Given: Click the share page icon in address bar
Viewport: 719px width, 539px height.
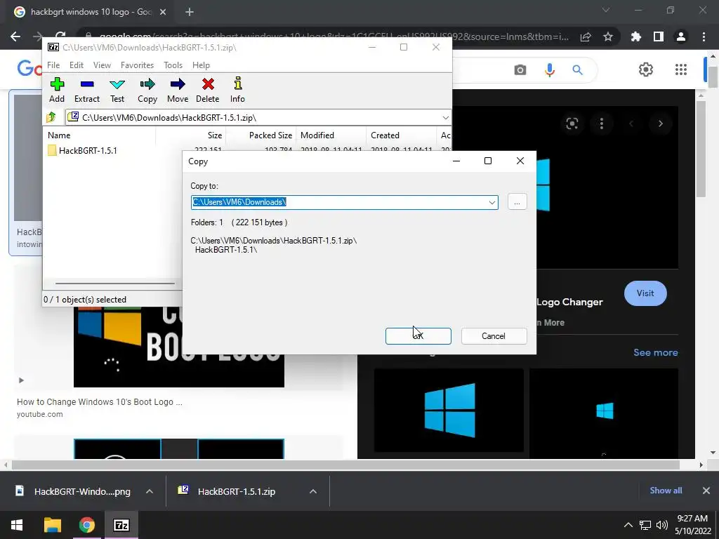Looking at the screenshot, I should 586,36.
